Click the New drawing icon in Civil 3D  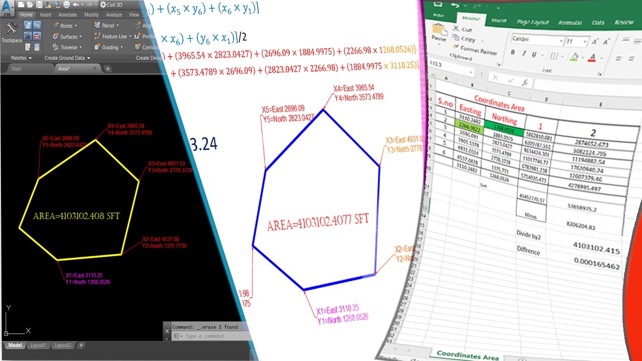point(21,5)
